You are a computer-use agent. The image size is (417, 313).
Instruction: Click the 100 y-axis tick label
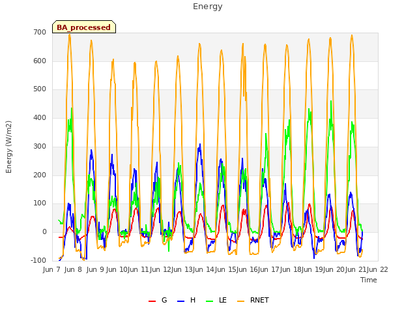click(40, 203)
